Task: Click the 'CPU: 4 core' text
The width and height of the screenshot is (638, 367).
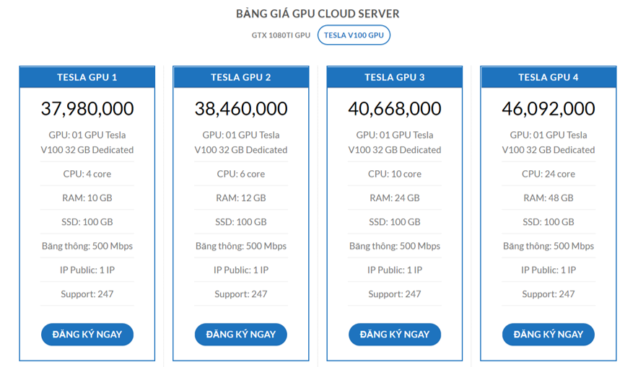Action: 87,174
